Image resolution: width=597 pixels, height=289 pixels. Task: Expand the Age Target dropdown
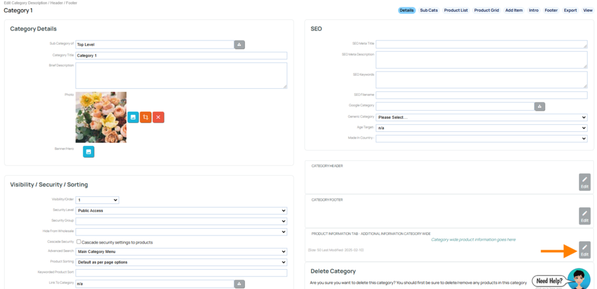click(x=481, y=128)
